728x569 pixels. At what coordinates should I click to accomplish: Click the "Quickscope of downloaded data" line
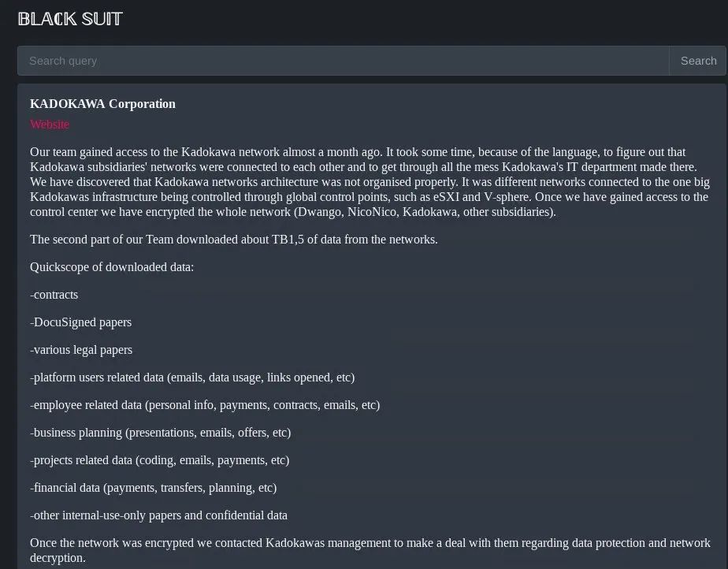point(112,267)
